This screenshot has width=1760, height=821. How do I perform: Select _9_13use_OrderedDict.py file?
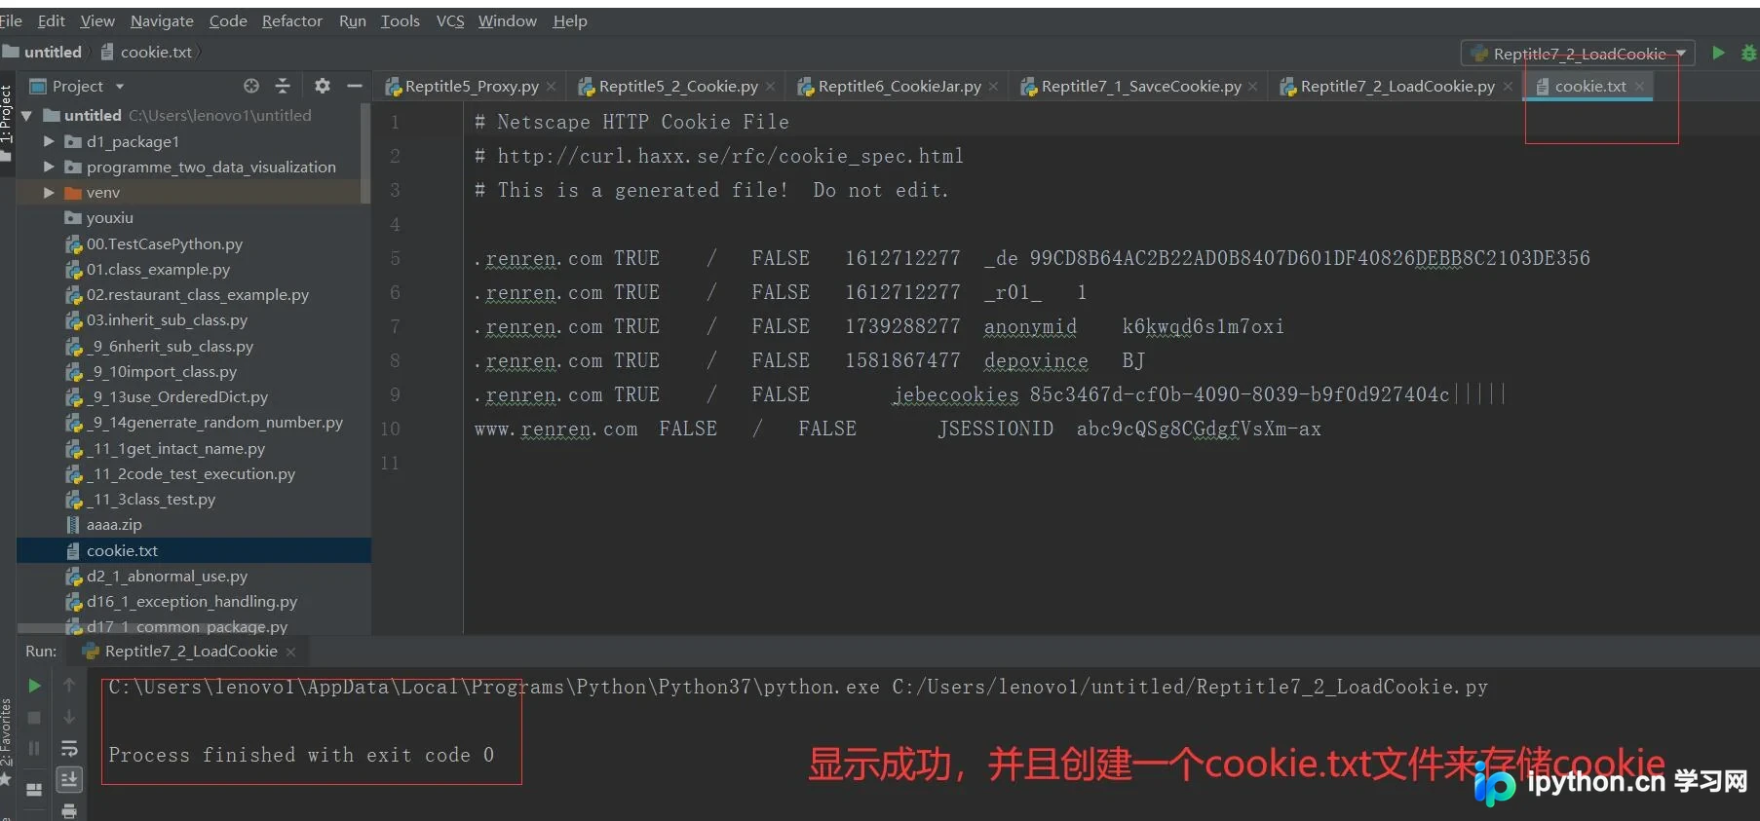point(177,397)
